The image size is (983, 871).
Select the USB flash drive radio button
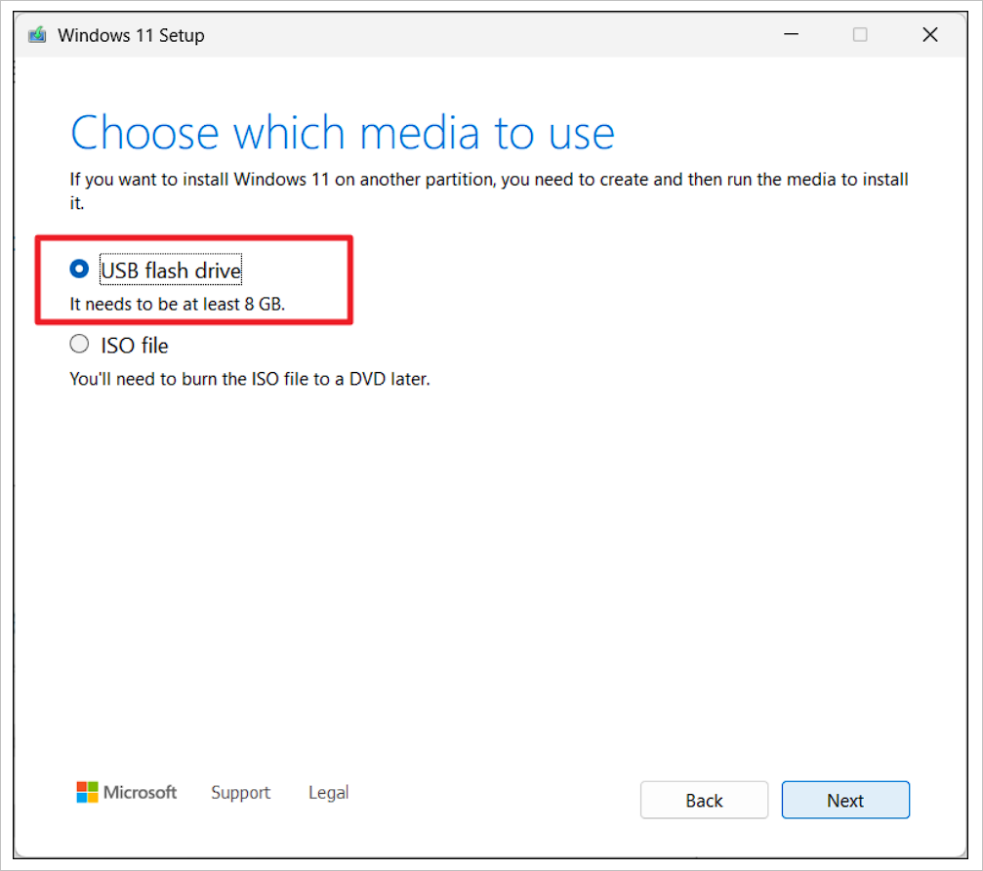point(79,269)
